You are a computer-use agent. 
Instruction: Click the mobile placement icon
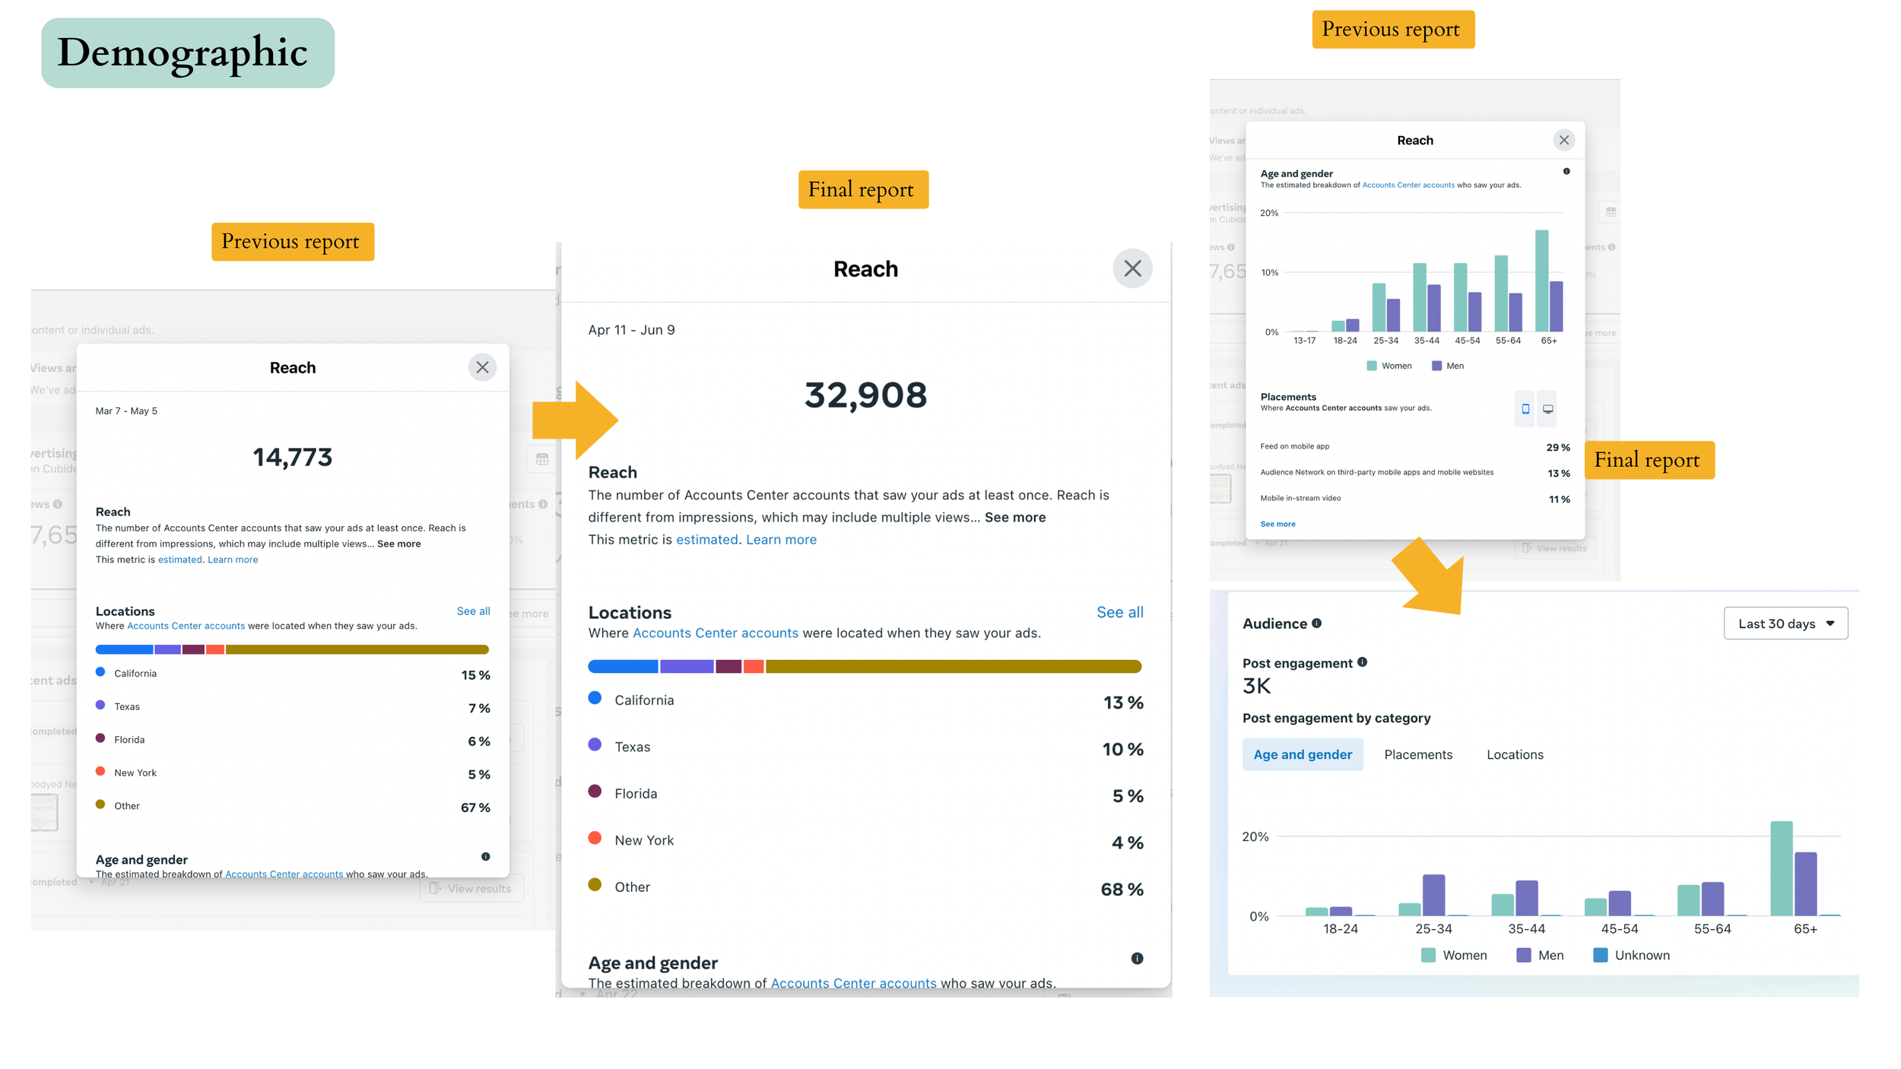(1525, 409)
